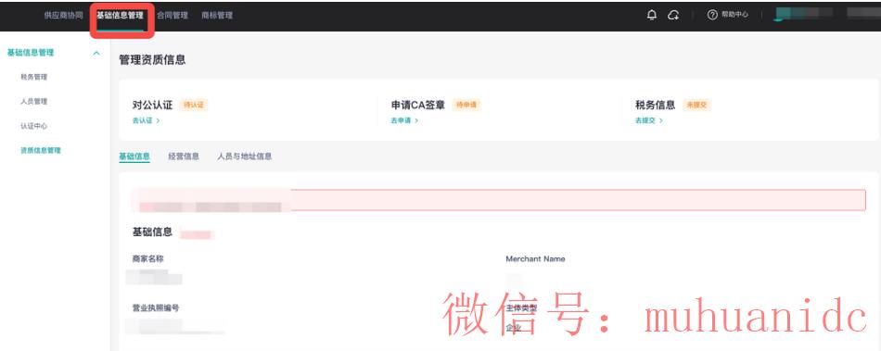Click the 去申请 link under 申请CA签章
The image size is (881, 351).
click(404, 120)
